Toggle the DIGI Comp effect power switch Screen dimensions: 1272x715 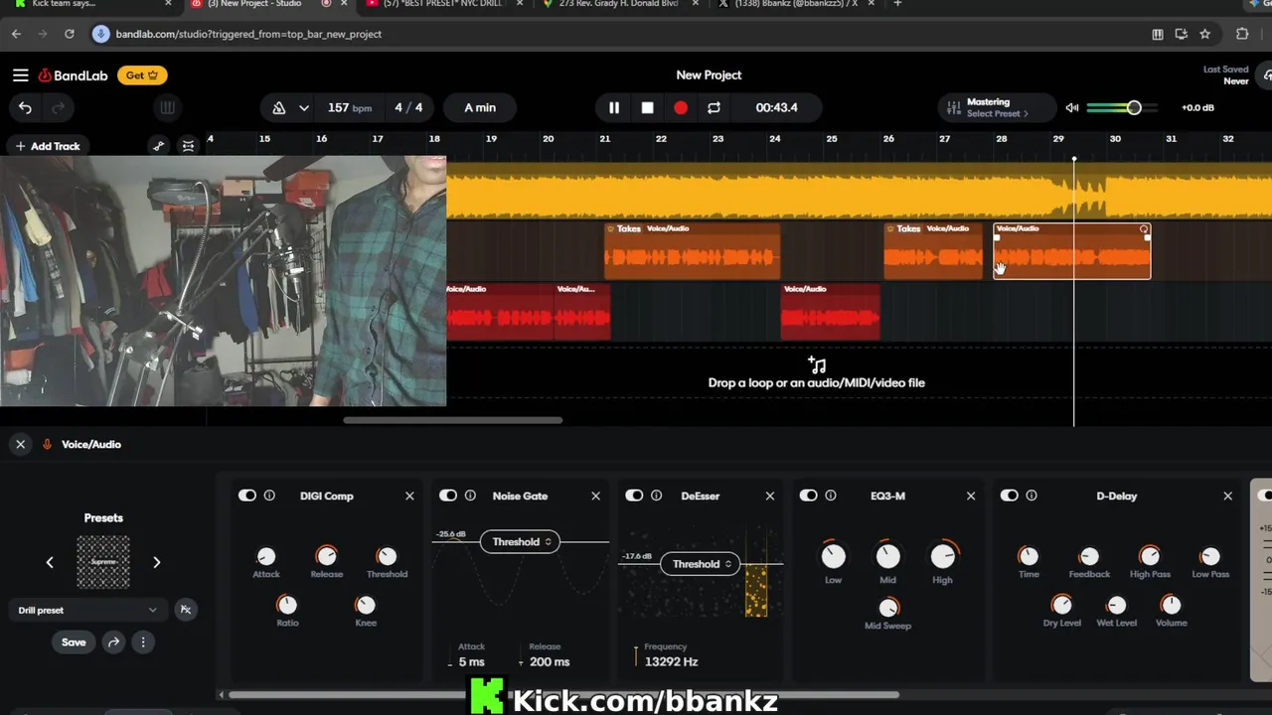[x=247, y=496]
